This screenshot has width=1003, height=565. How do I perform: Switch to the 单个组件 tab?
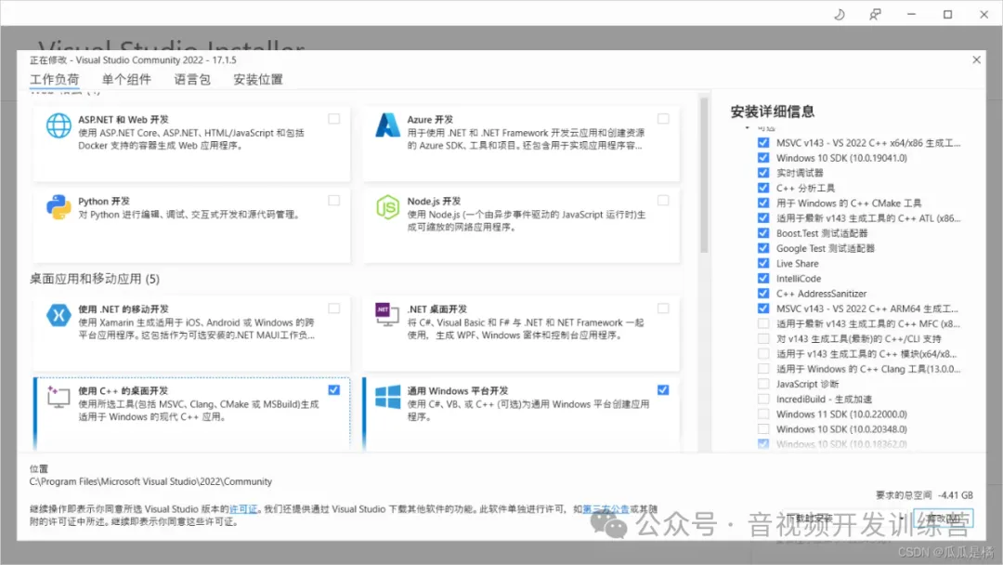pyautogui.click(x=126, y=80)
